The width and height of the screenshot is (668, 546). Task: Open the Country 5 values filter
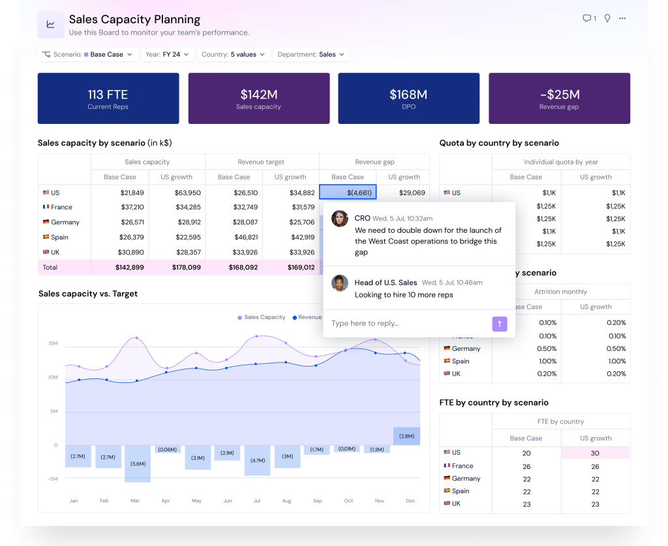click(x=233, y=55)
